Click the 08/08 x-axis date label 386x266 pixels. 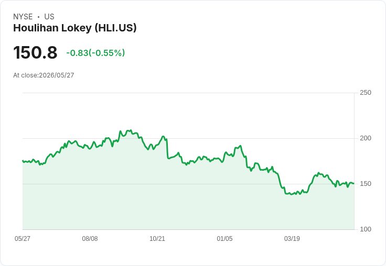tap(90, 239)
